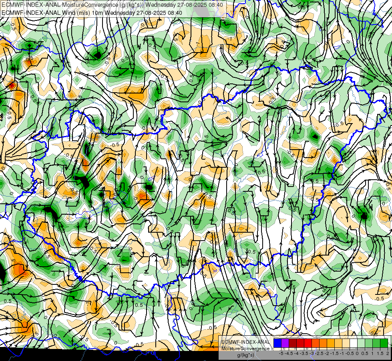The height and width of the screenshot is (361, 392).
Task: Click the blue legend swatch below -5
Action: pos(277,343)
